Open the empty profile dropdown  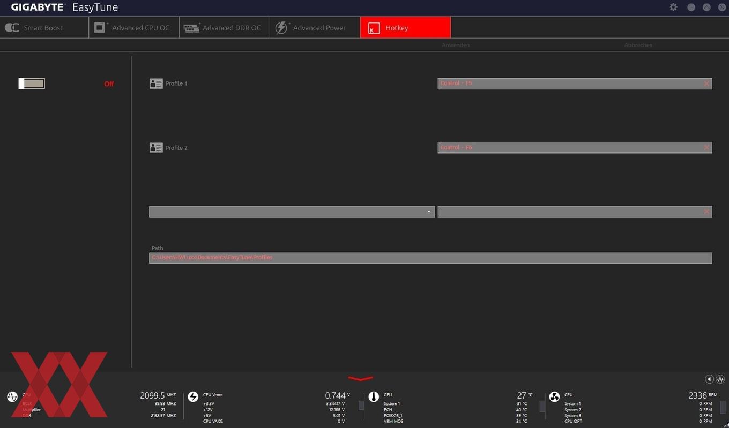coord(292,212)
